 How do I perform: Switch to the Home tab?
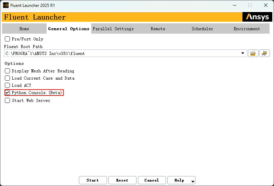[x=24, y=28]
